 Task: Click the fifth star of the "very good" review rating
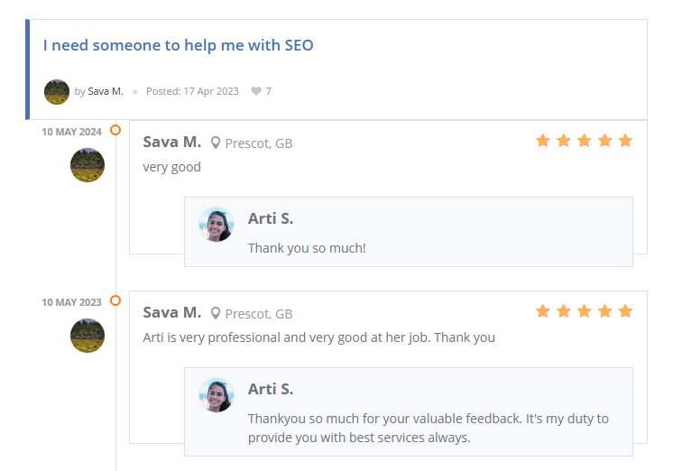click(625, 141)
